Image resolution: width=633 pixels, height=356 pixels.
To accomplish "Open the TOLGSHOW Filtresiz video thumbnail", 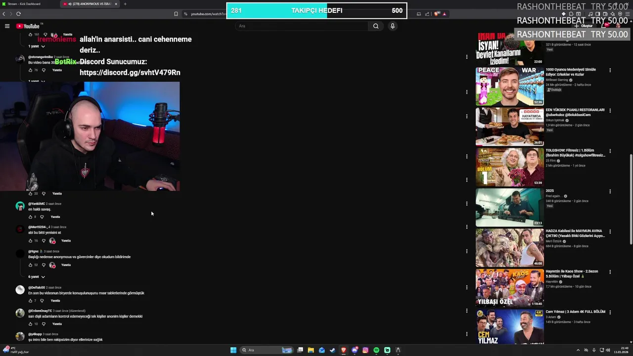I will point(509,167).
